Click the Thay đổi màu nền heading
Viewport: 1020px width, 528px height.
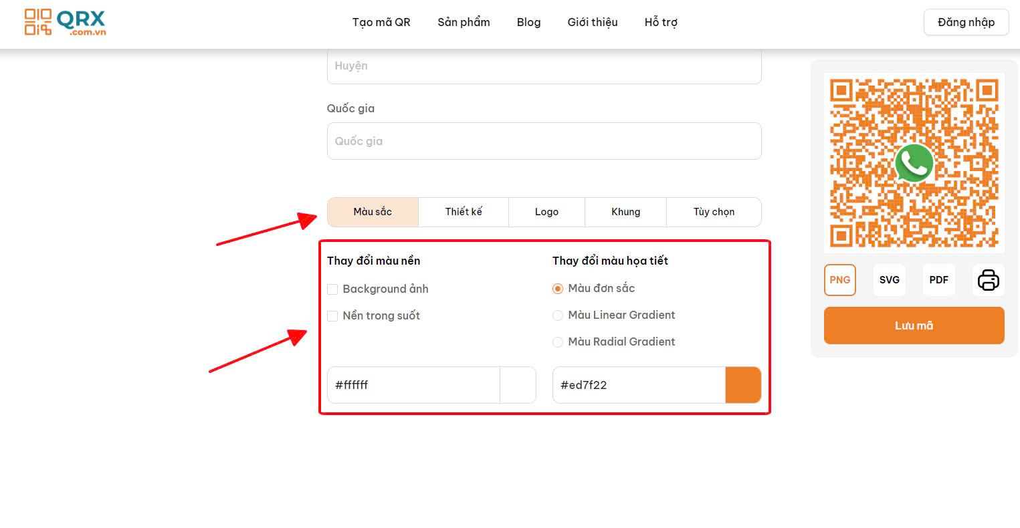(374, 261)
